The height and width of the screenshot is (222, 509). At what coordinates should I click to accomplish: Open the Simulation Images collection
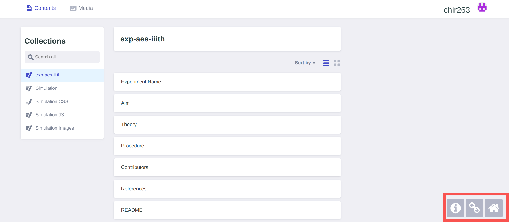[62, 128]
